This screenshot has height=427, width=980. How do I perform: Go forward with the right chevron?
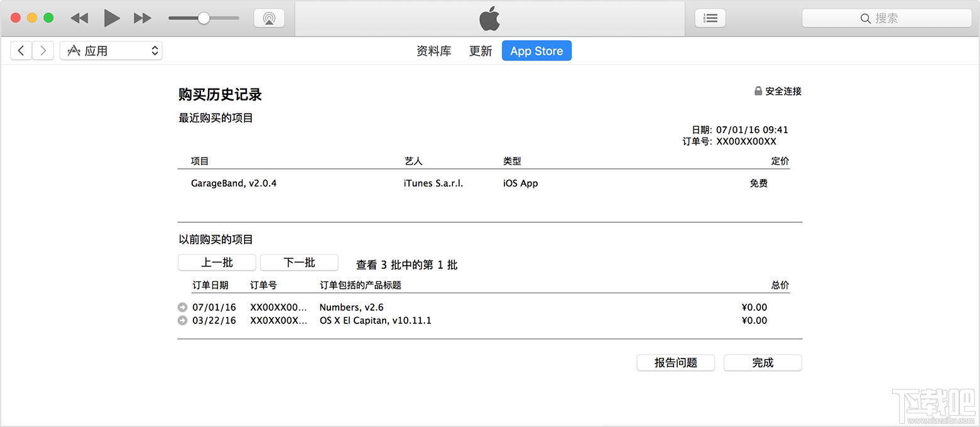43,51
